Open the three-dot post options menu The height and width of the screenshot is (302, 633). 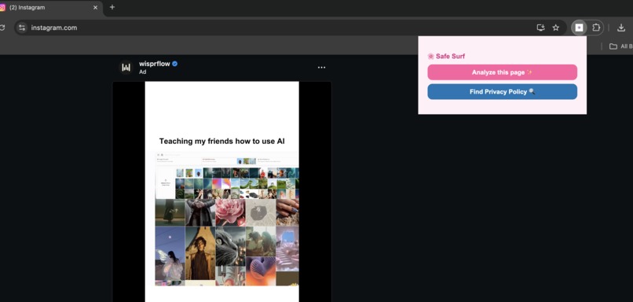pyautogui.click(x=321, y=68)
